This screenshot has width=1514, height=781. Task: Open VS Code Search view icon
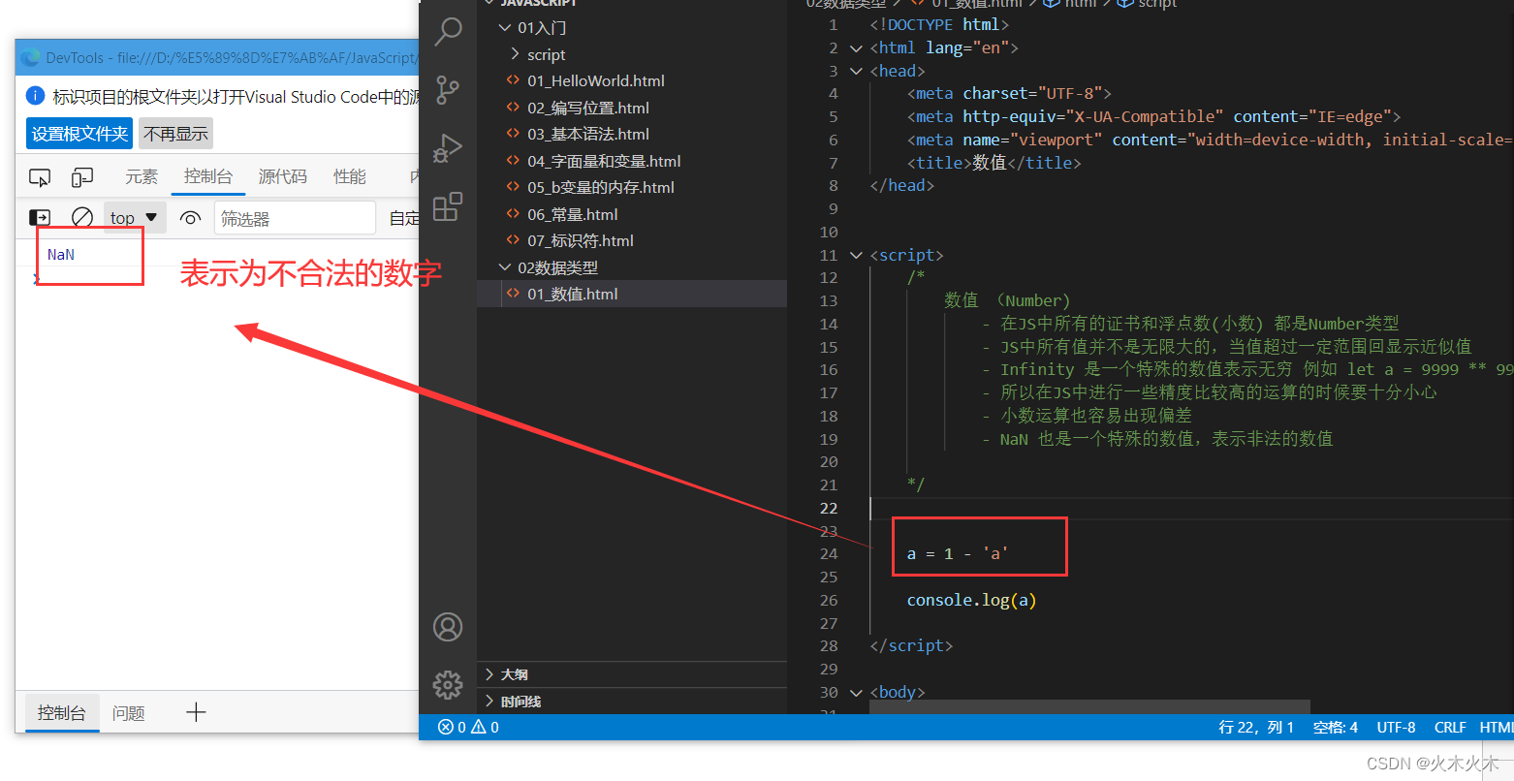click(x=448, y=32)
